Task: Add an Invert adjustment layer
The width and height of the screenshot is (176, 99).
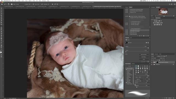Action: click(155, 25)
